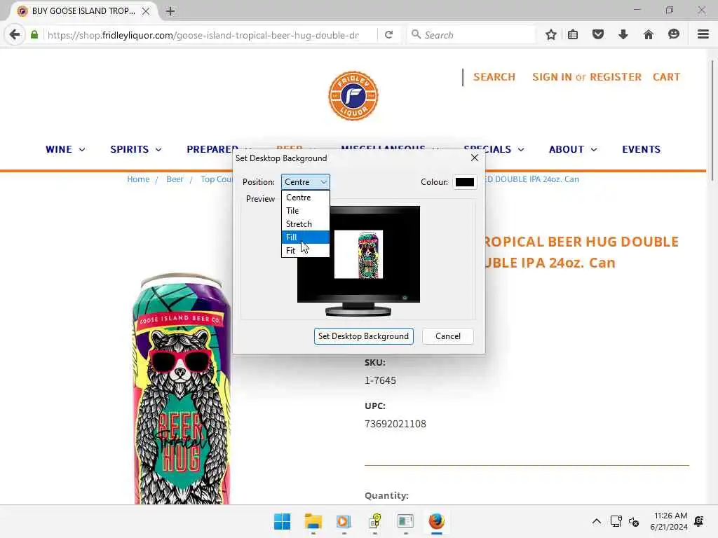Choose Tile in the position list
This screenshot has height=538, width=718.
pyautogui.click(x=306, y=210)
